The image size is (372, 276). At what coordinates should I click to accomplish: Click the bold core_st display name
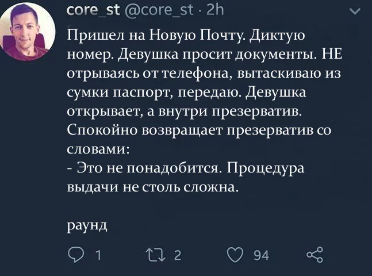(x=92, y=10)
